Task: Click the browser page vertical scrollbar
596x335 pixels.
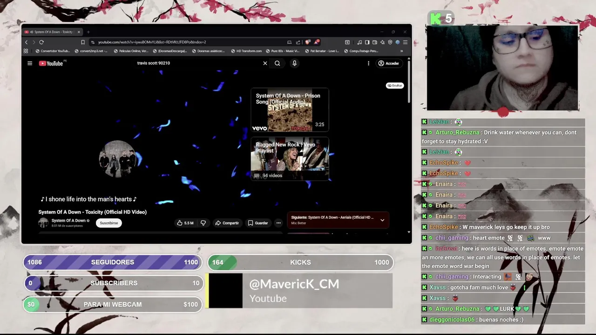Action: point(409,81)
